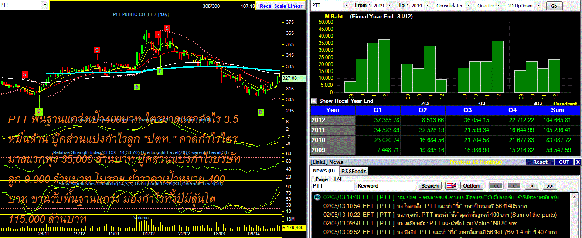This screenshot has height=238, width=582.
Task: Click the Recal Scale-Linear button
Action: [x=281, y=6]
